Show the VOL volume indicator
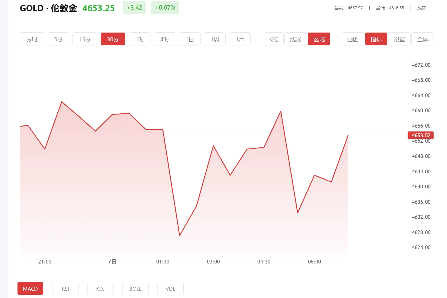This screenshot has height=298, width=447. coord(170,288)
